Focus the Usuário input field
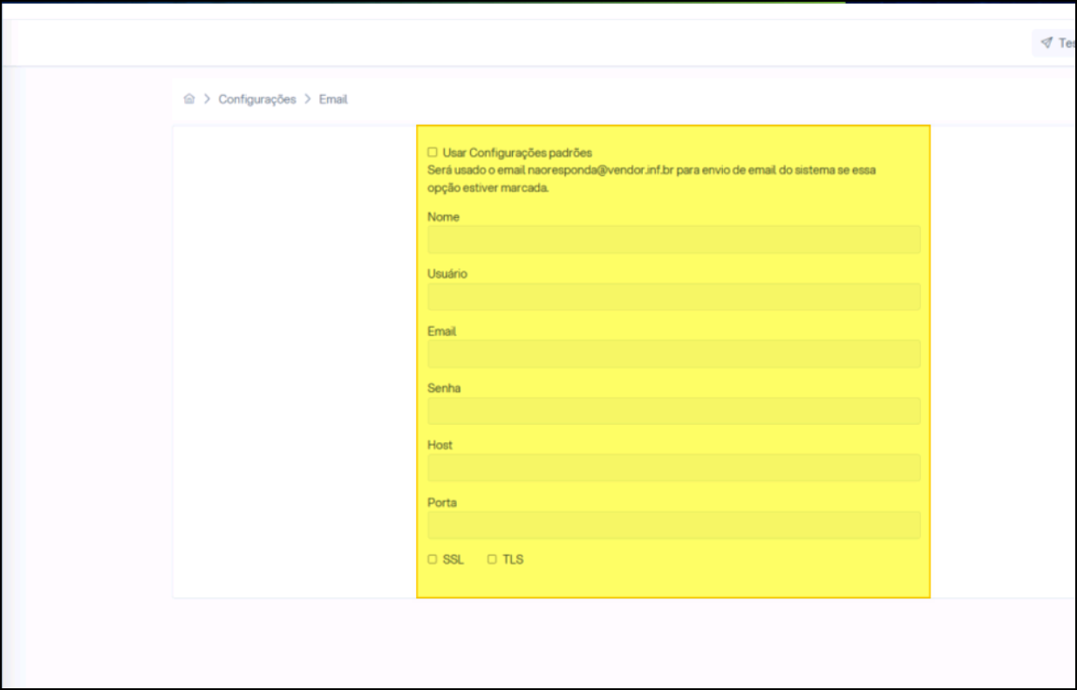The width and height of the screenshot is (1077, 690). tap(674, 297)
